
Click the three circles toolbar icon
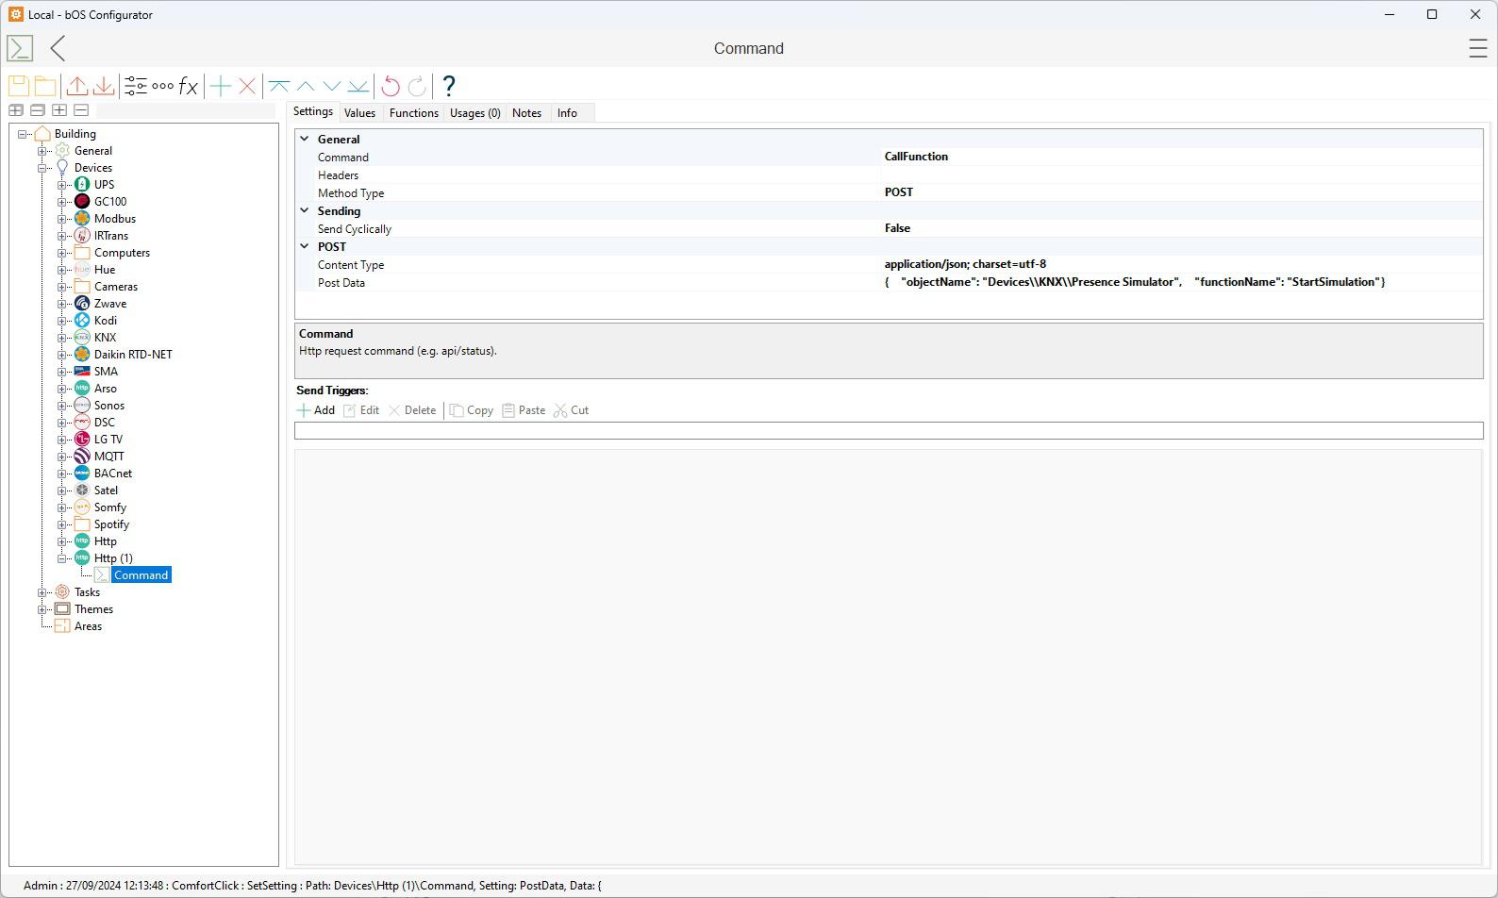coord(162,86)
